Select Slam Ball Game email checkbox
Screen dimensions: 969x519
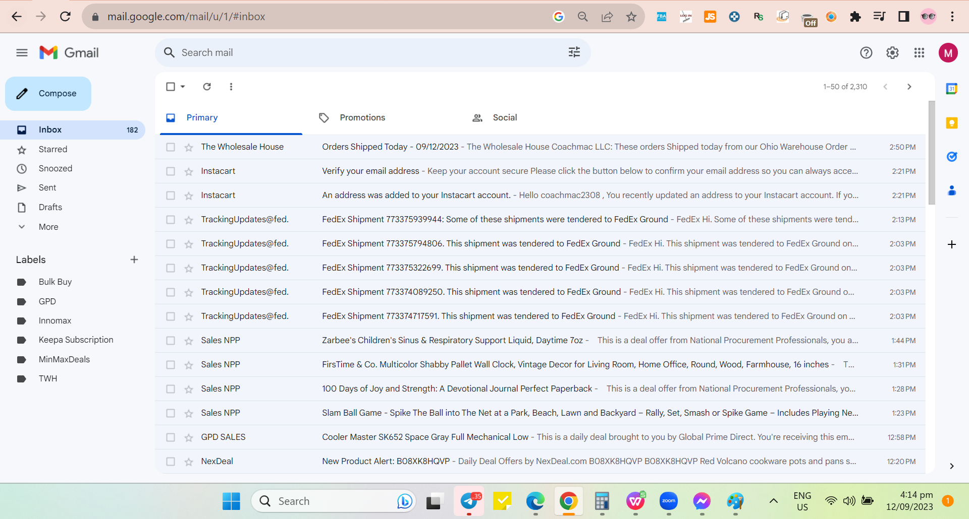pyautogui.click(x=171, y=413)
